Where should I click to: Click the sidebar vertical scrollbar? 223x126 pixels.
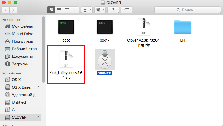(x=44, y=49)
